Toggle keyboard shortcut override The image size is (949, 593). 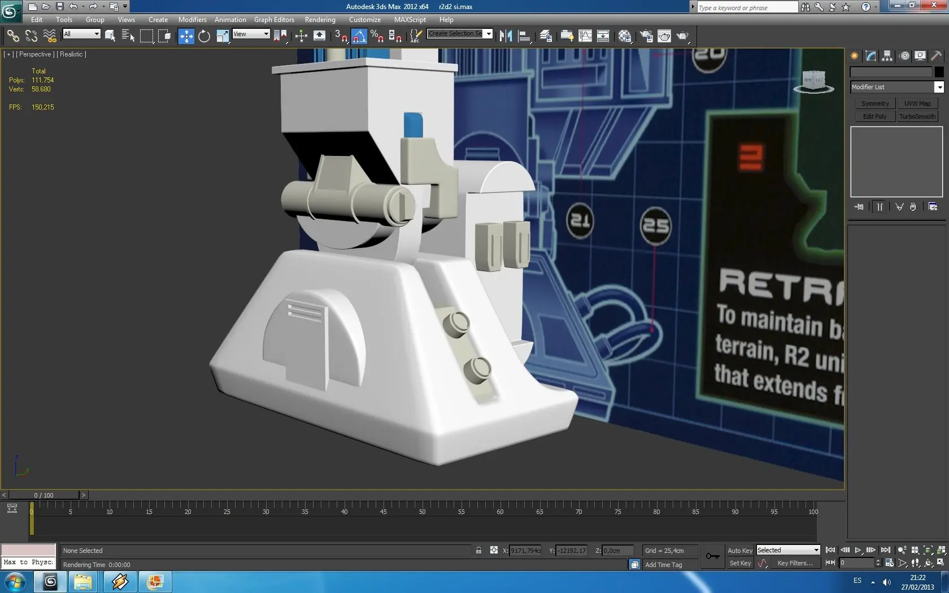click(320, 36)
